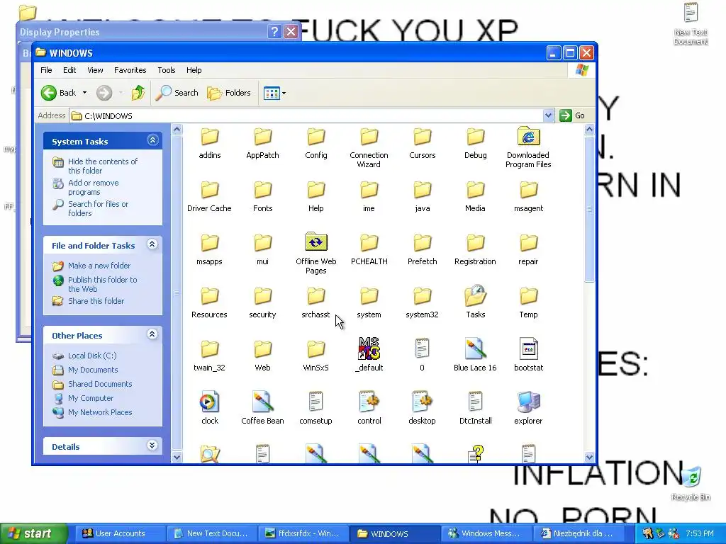
Task: Select the control configuration file icon
Action: [369, 402]
